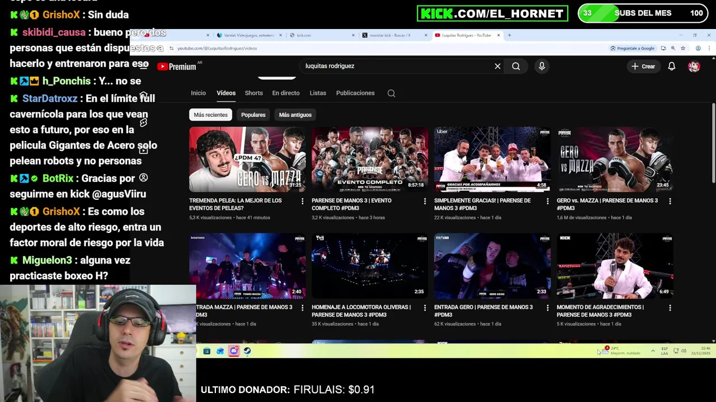Viewport: 716px width, 402px height.
Task: Open the Inicio channel tab
Action: 198,93
